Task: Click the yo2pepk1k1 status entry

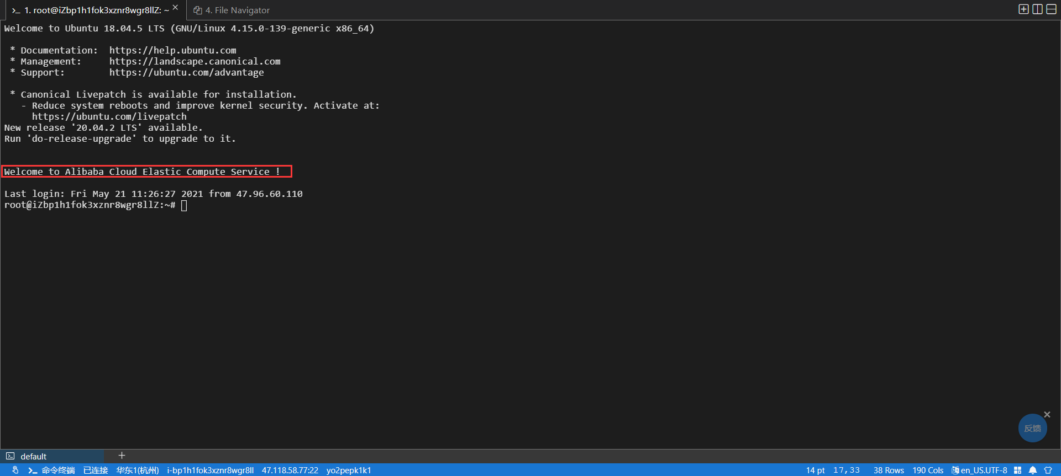Action: (349, 470)
